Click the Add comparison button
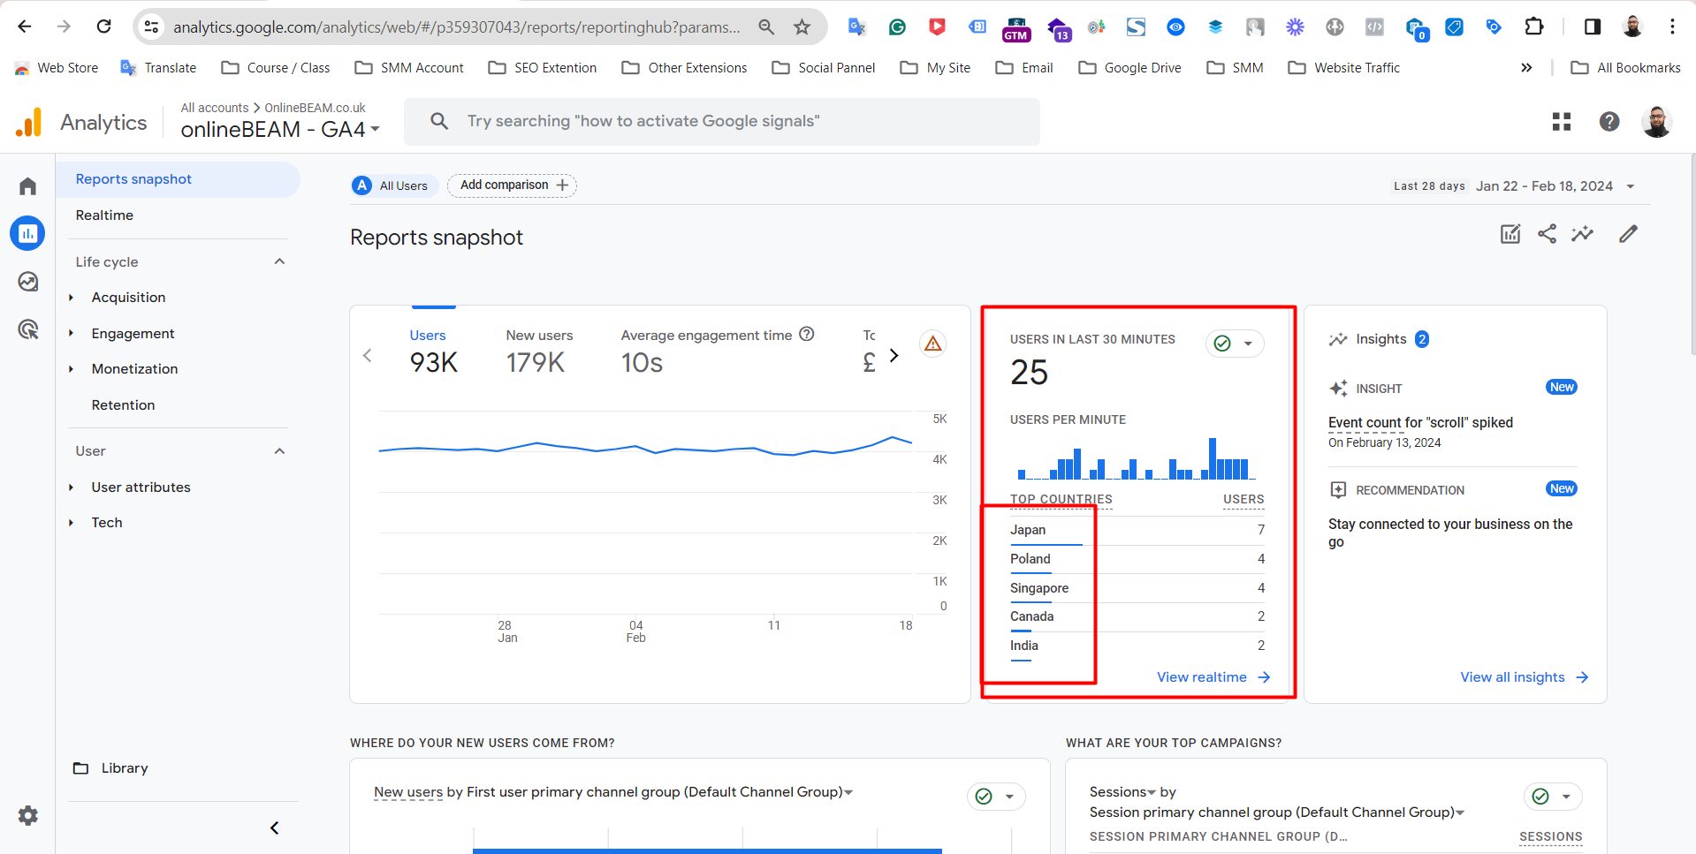 [513, 185]
